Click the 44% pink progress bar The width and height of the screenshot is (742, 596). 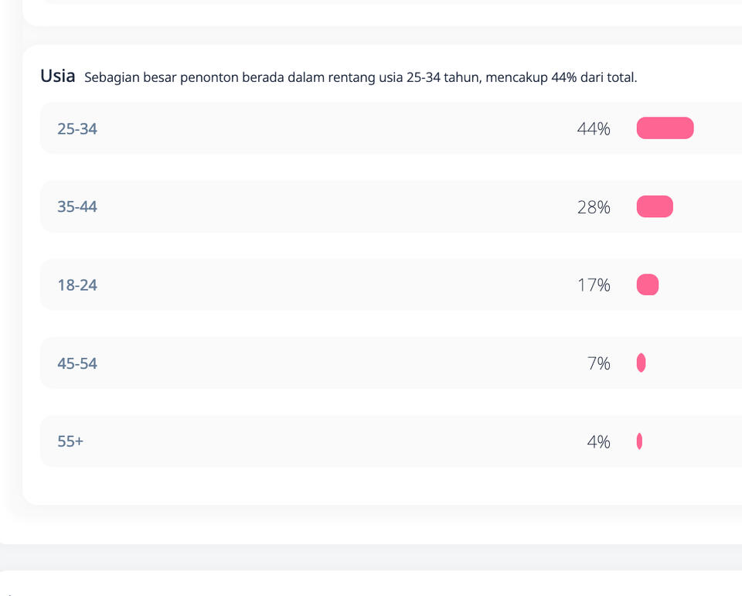click(665, 128)
